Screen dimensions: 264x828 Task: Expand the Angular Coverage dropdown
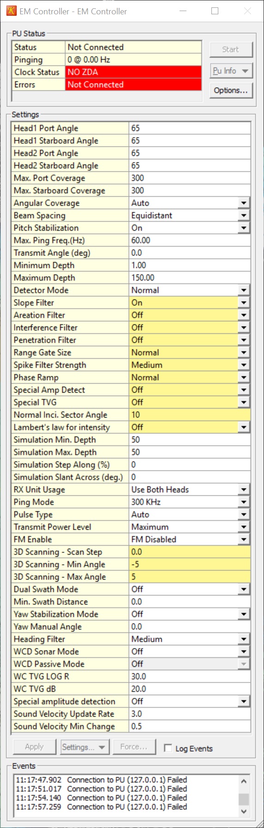coord(244,203)
